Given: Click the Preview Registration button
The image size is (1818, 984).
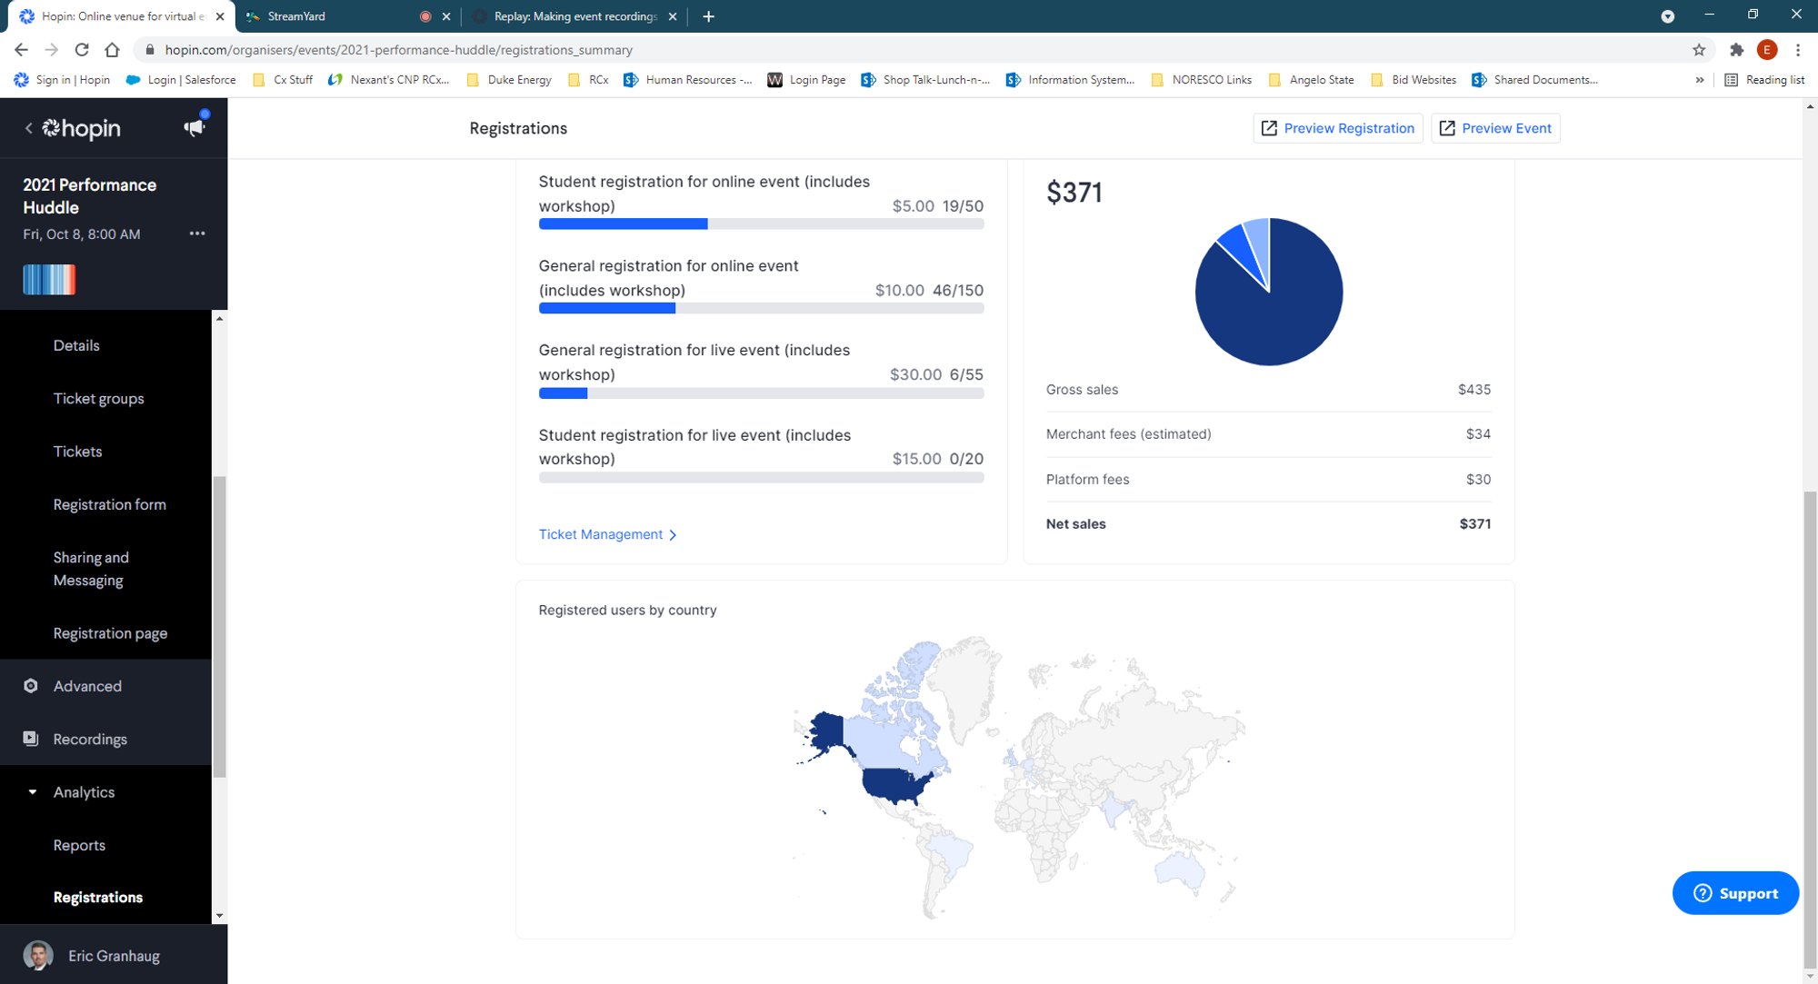Looking at the screenshot, I should pyautogui.click(x=1337, y=128).
